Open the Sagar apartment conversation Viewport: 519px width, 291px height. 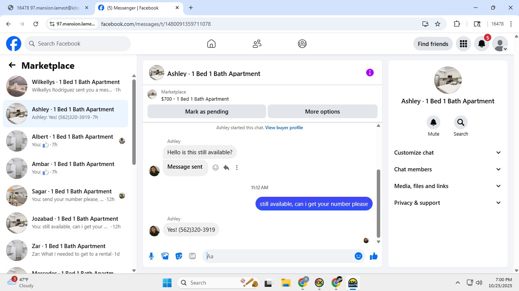coord(65,196)
